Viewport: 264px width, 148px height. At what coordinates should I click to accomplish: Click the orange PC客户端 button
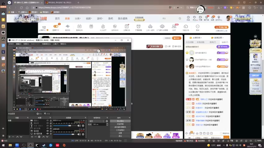pyautogui.click(x=221, y=27)
